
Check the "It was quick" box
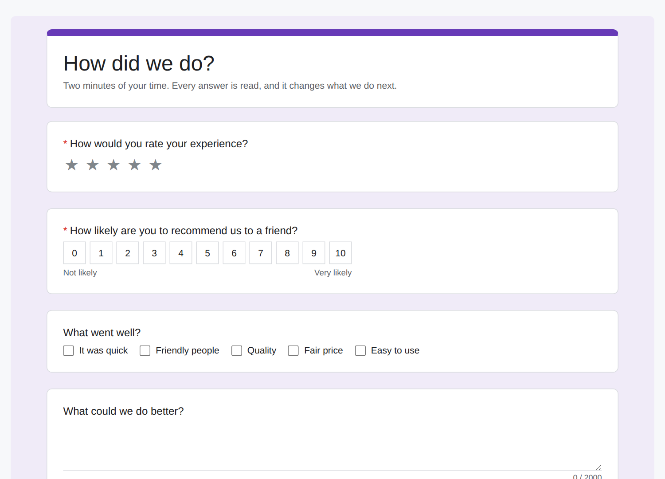point(69,351)
